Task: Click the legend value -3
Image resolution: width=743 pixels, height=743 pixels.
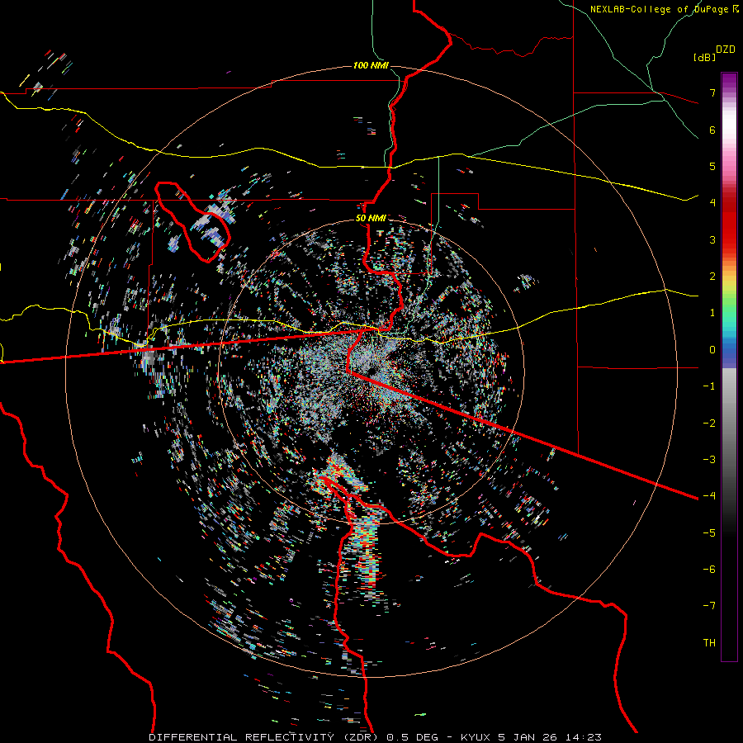Action: point(709,460)
